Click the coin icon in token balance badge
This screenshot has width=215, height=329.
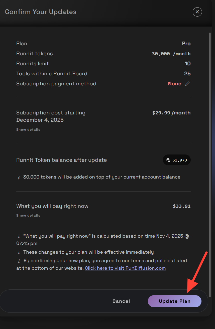click(168, 160)
